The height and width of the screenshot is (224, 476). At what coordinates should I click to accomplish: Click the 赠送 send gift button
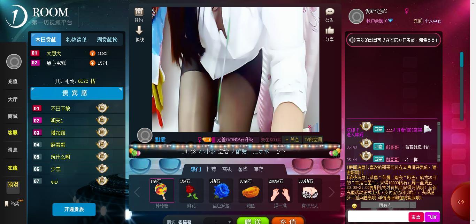tap(253, 221)
